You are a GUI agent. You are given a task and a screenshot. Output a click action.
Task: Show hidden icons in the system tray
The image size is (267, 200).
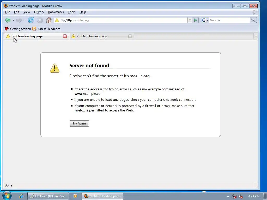(228, 196)
